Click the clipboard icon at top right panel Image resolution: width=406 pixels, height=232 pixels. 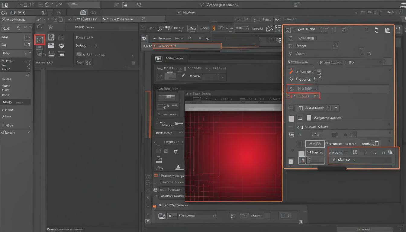point(388,30)
